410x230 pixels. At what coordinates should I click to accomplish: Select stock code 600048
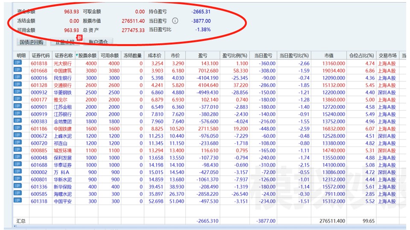[39, 158]
